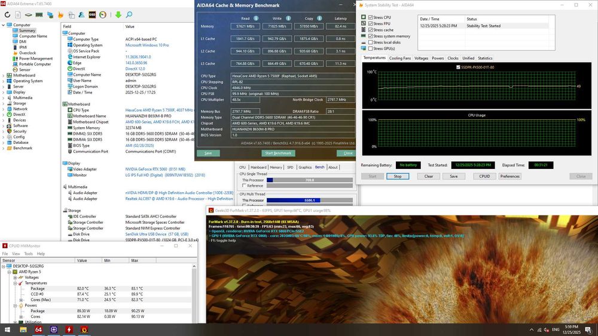
Task: Select Power Management in the Computer tree
Action: [36, 58]
